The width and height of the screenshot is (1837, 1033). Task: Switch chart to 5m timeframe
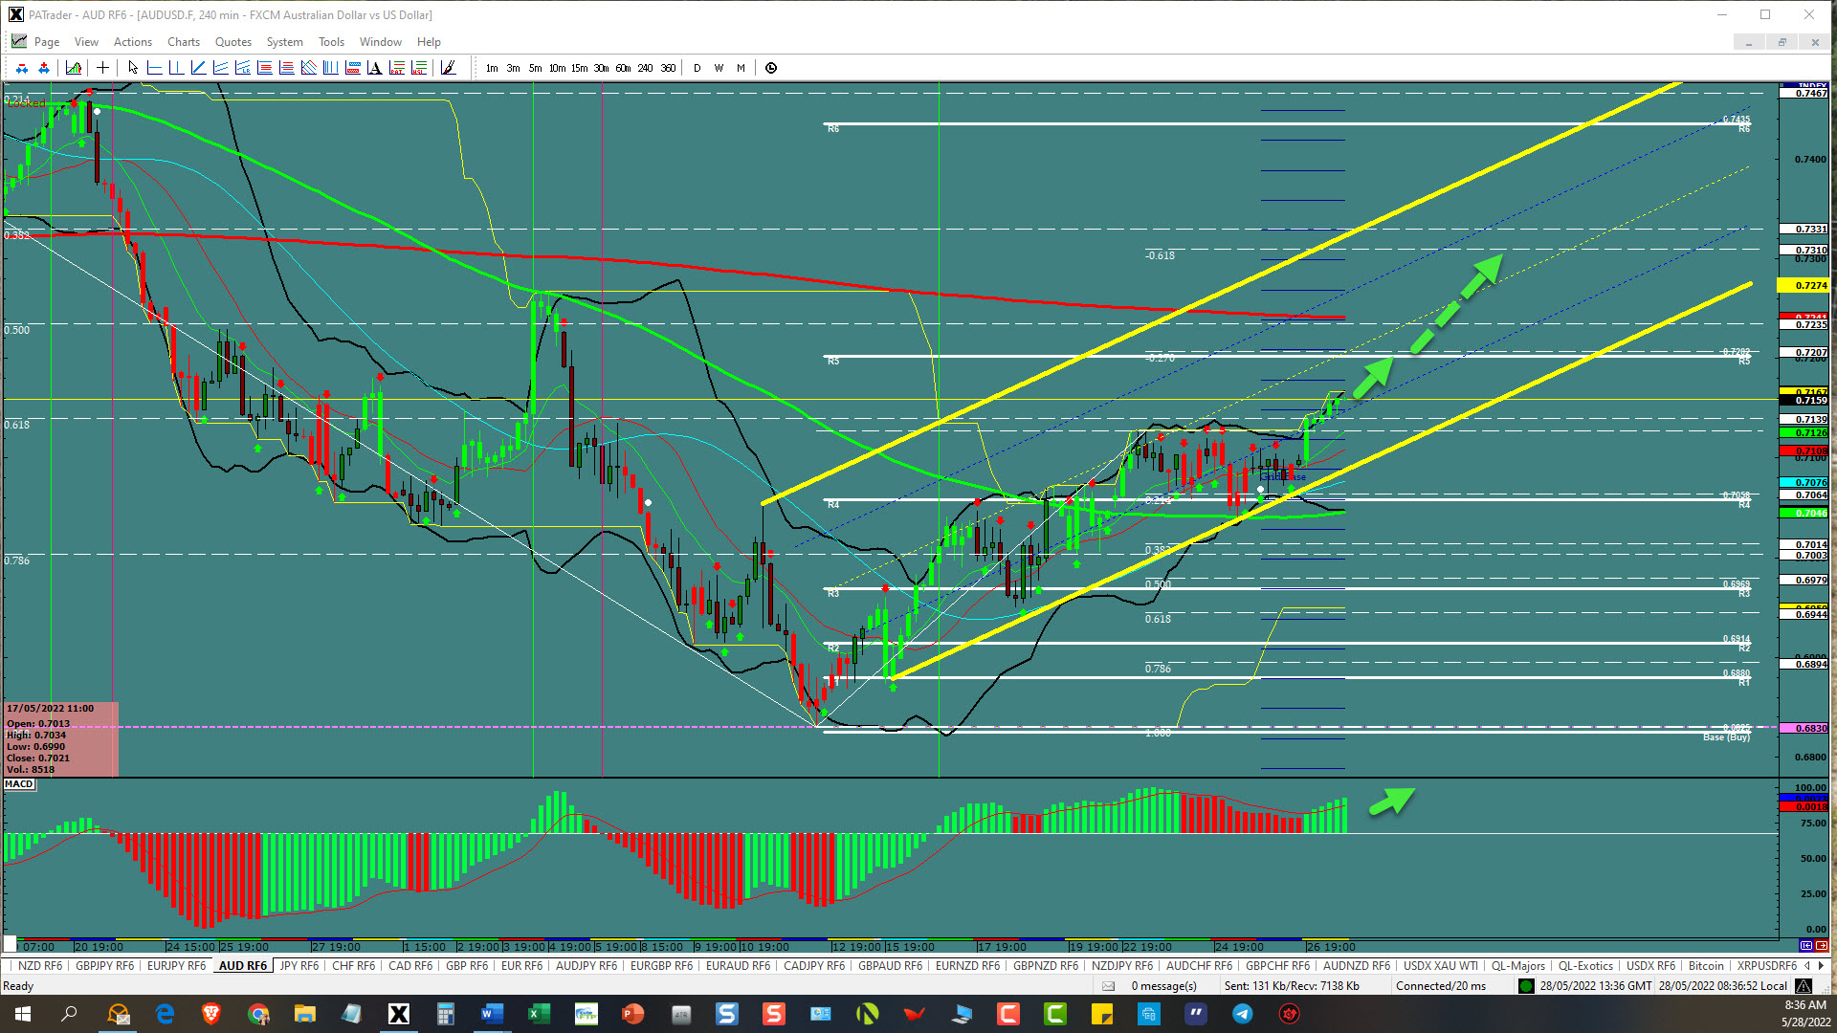tap(535, 68)
